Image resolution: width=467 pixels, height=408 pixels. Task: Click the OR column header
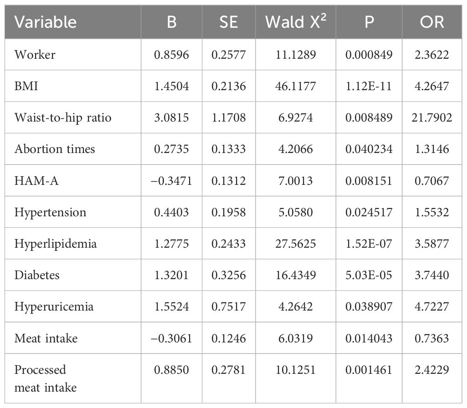(x=432, y=22)
